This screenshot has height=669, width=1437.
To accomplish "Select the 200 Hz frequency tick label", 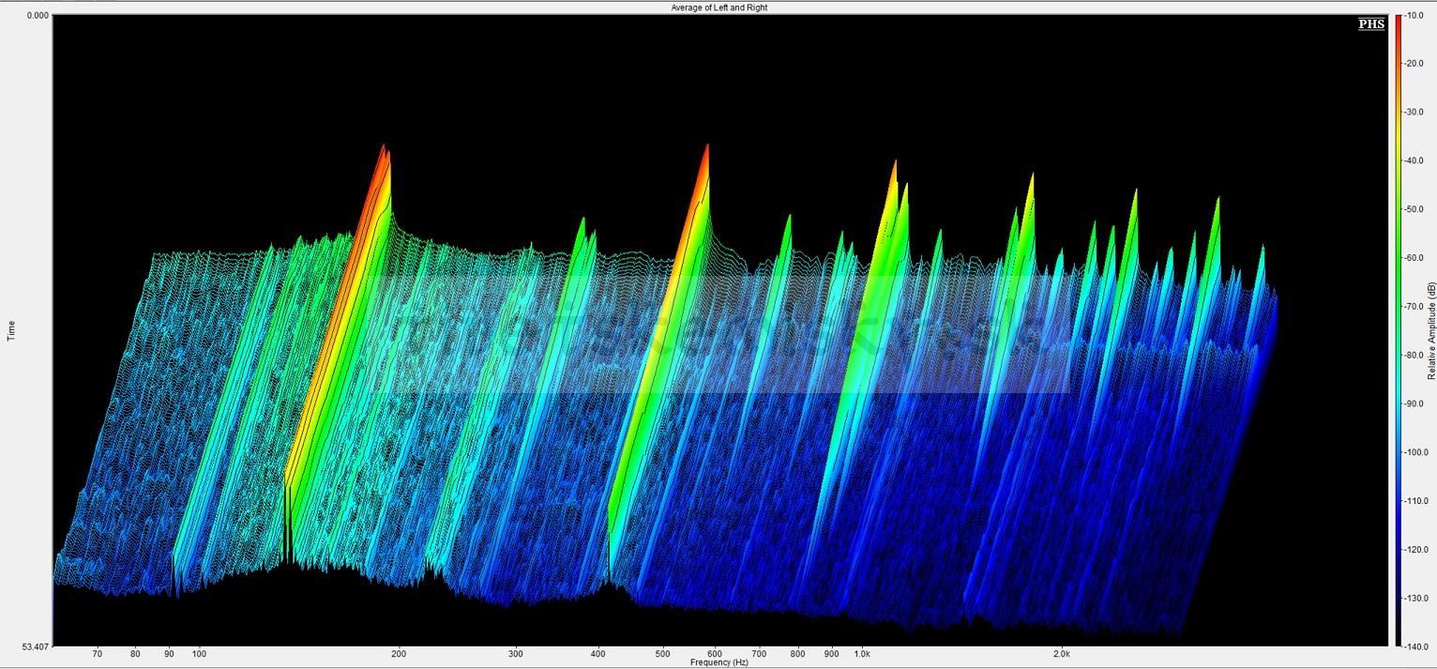I will click(x=399, y=653).
